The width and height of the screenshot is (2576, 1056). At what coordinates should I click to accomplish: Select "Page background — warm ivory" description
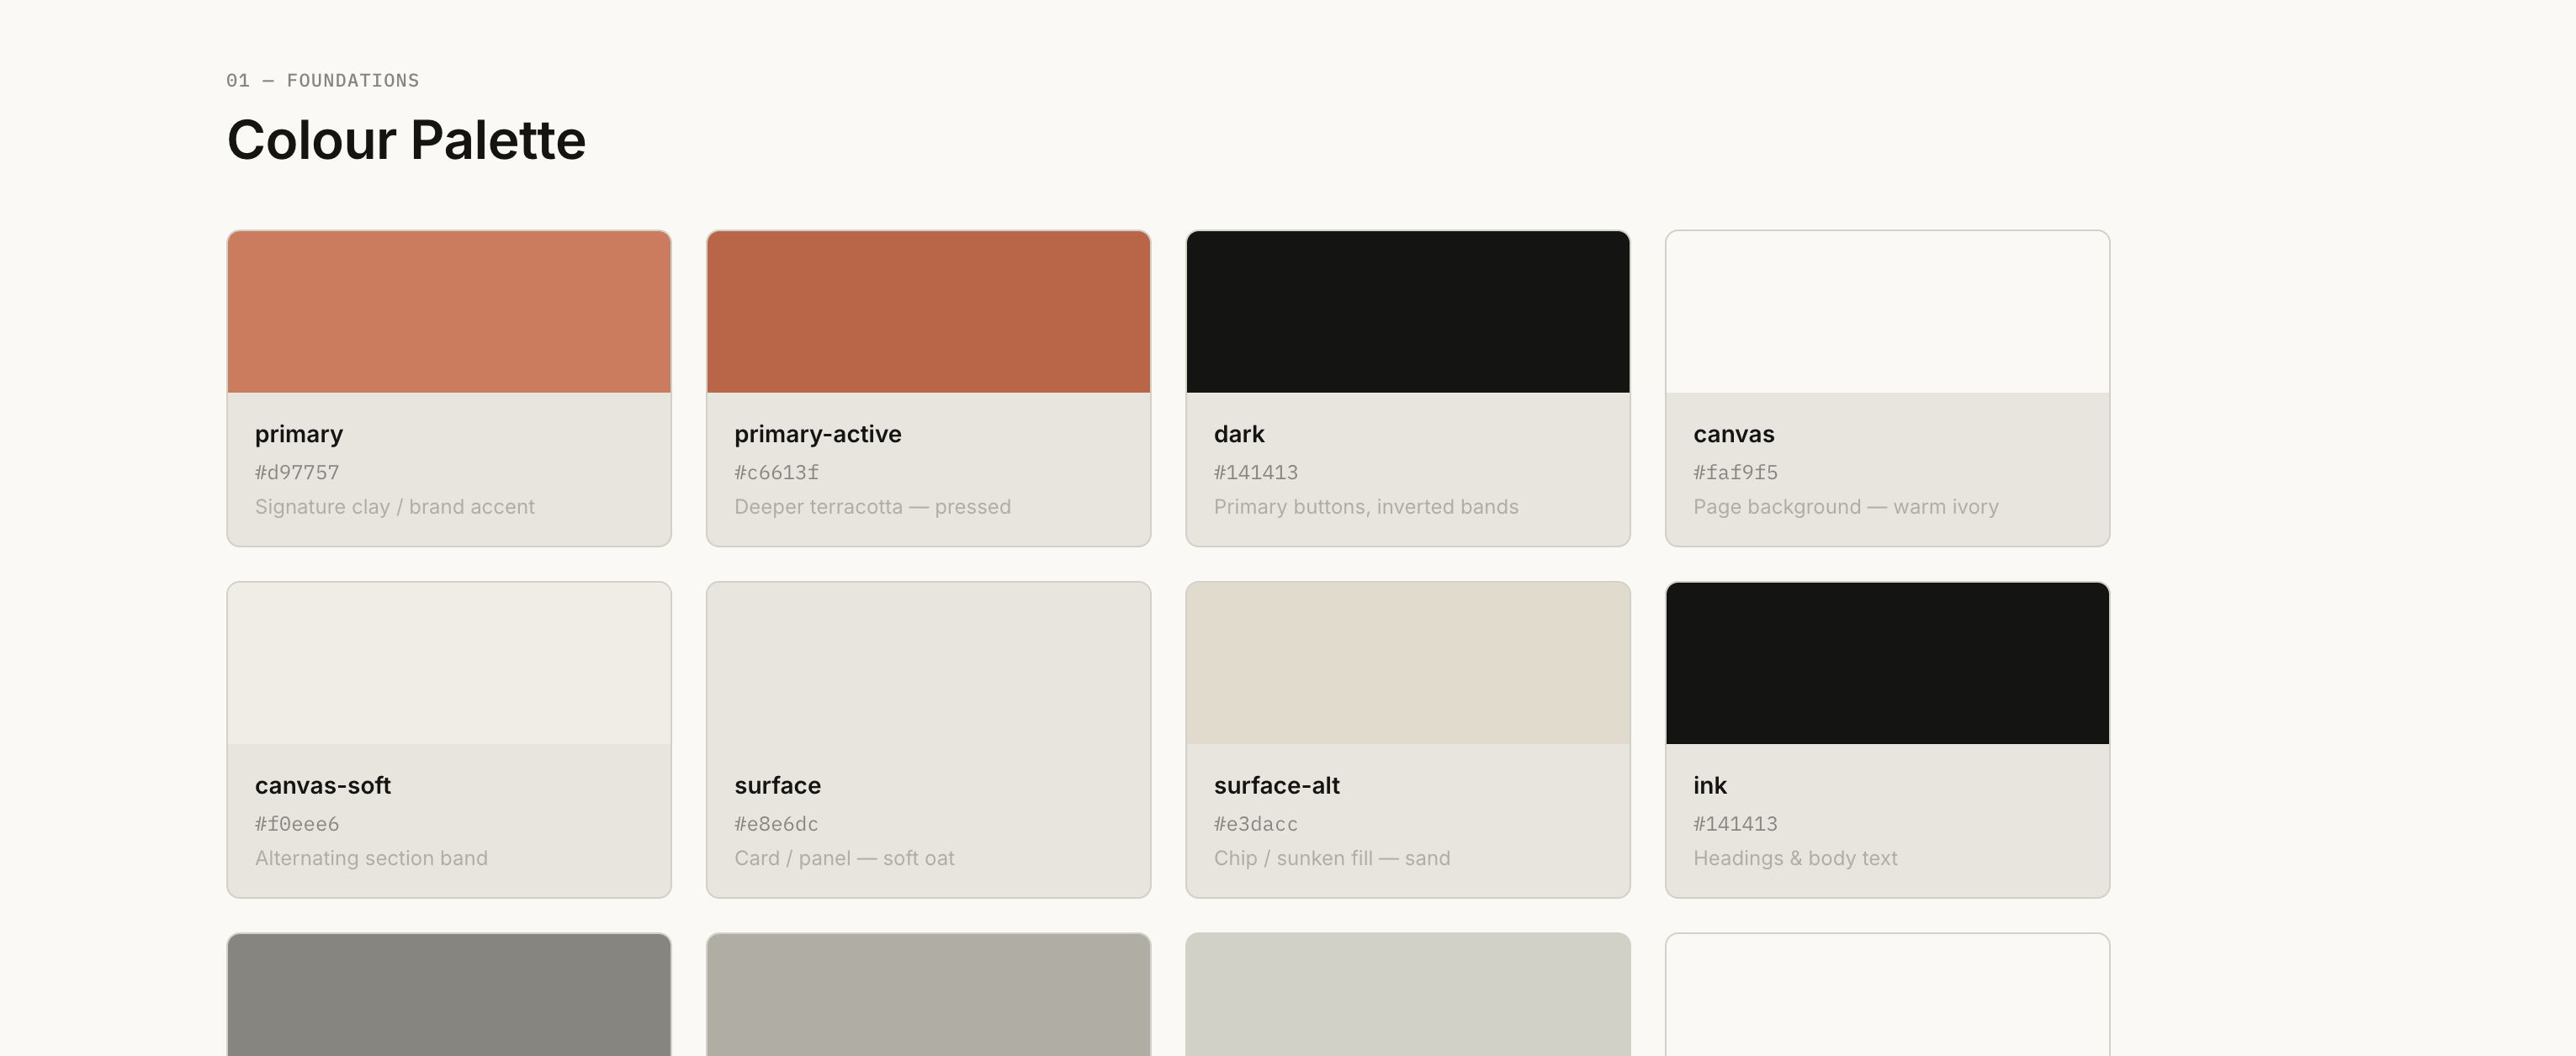click(x=1846, y=508)
